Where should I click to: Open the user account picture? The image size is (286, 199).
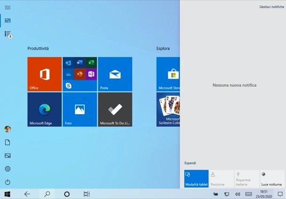click(8, 129)
